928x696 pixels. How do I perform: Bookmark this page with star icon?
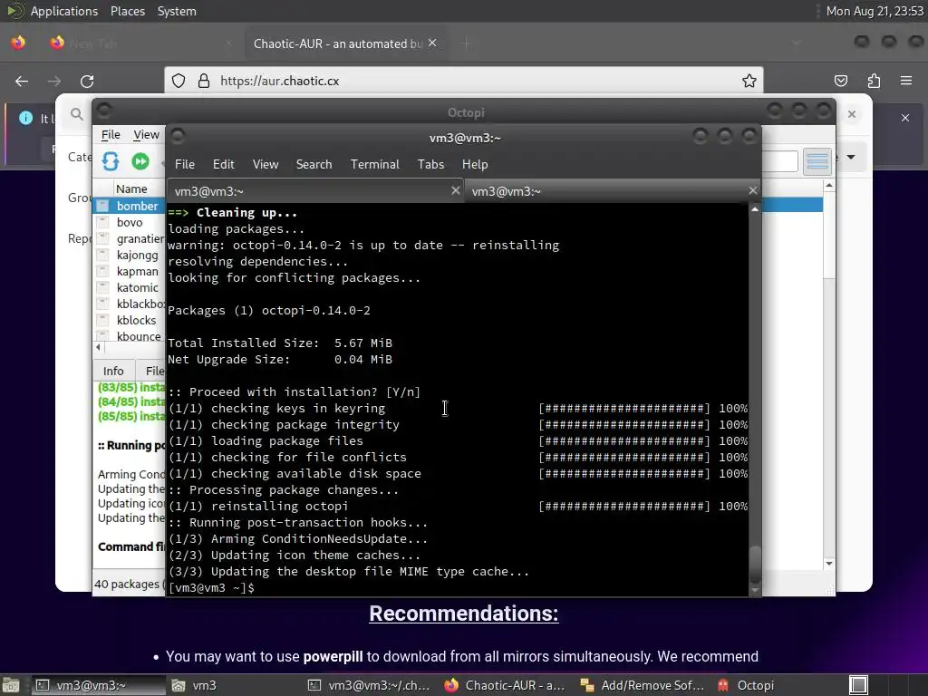[749, 81]
